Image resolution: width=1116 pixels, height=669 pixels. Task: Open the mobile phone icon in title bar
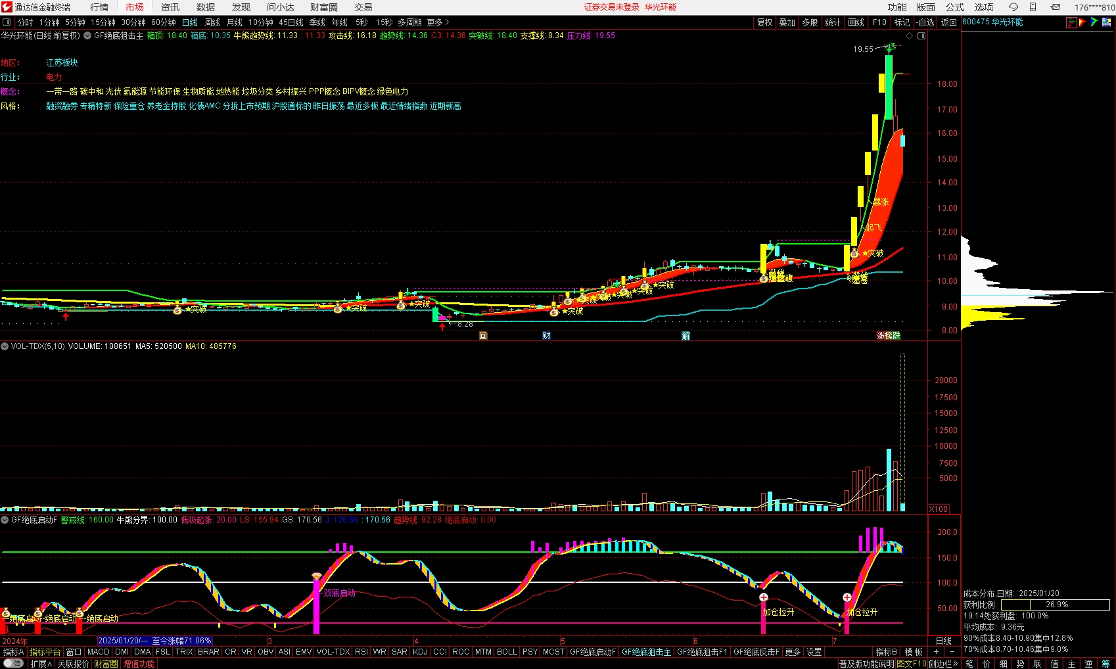pyautogui.click(x=1033, y=7)
